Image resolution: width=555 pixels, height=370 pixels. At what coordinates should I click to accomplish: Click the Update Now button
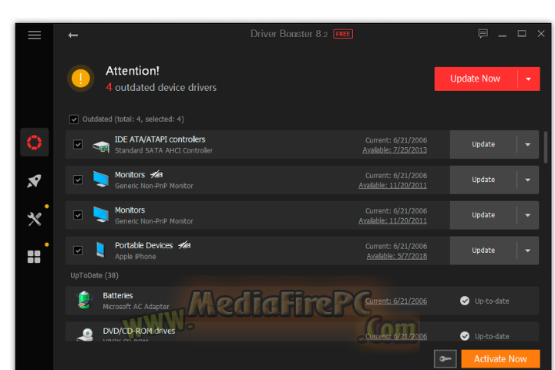point(476,79)
